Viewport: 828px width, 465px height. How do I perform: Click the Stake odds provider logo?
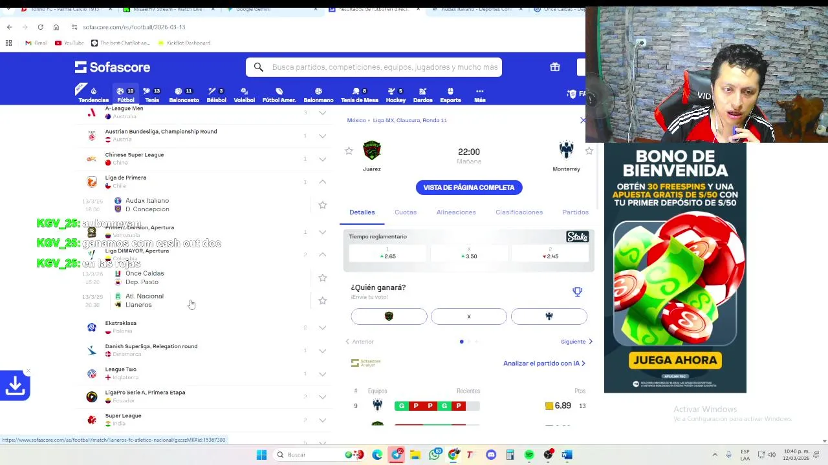point(577,237)
